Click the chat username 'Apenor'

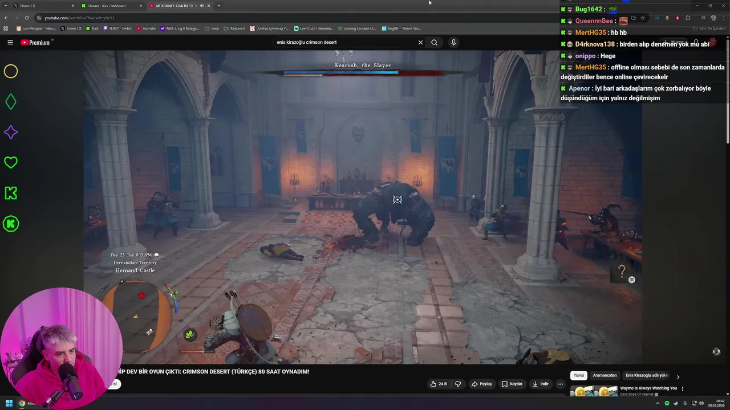click(x=579, y=88)
